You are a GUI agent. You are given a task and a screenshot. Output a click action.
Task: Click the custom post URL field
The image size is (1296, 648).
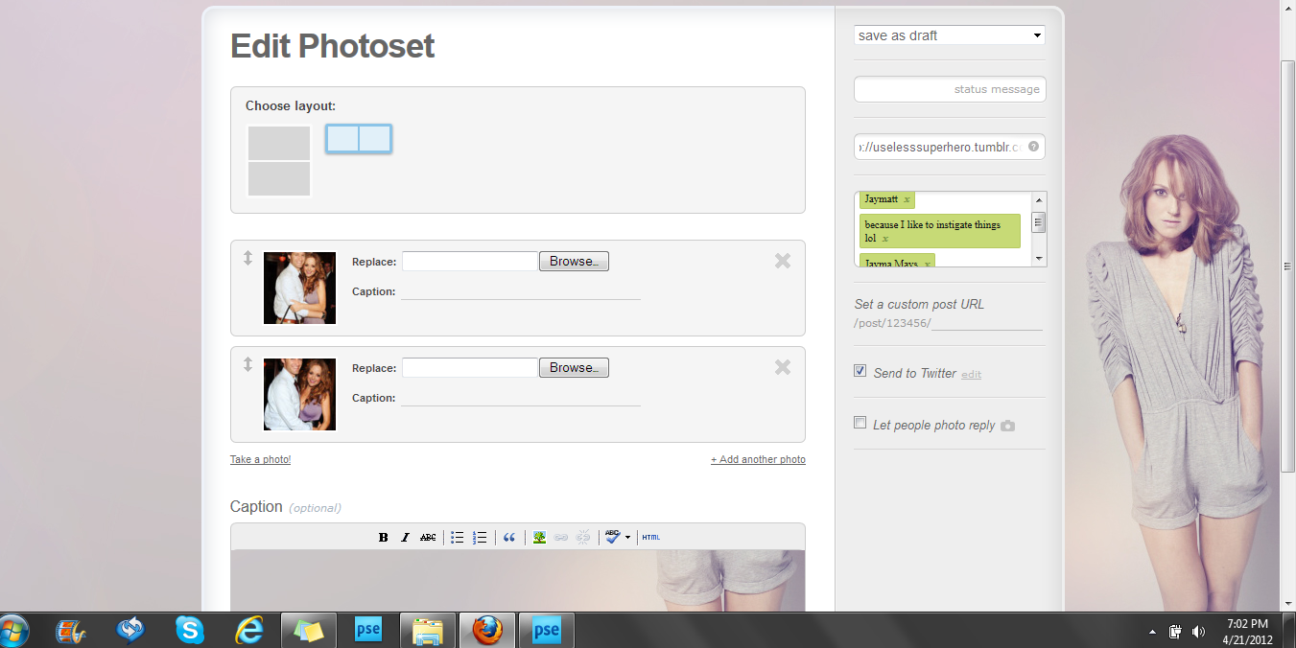click(987, 323)
